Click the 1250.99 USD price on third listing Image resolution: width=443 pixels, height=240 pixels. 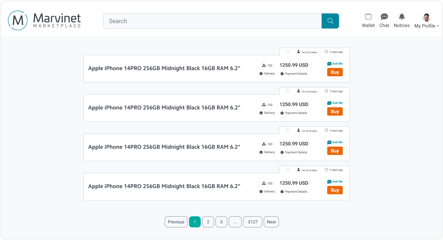click(x=294, y=144)
